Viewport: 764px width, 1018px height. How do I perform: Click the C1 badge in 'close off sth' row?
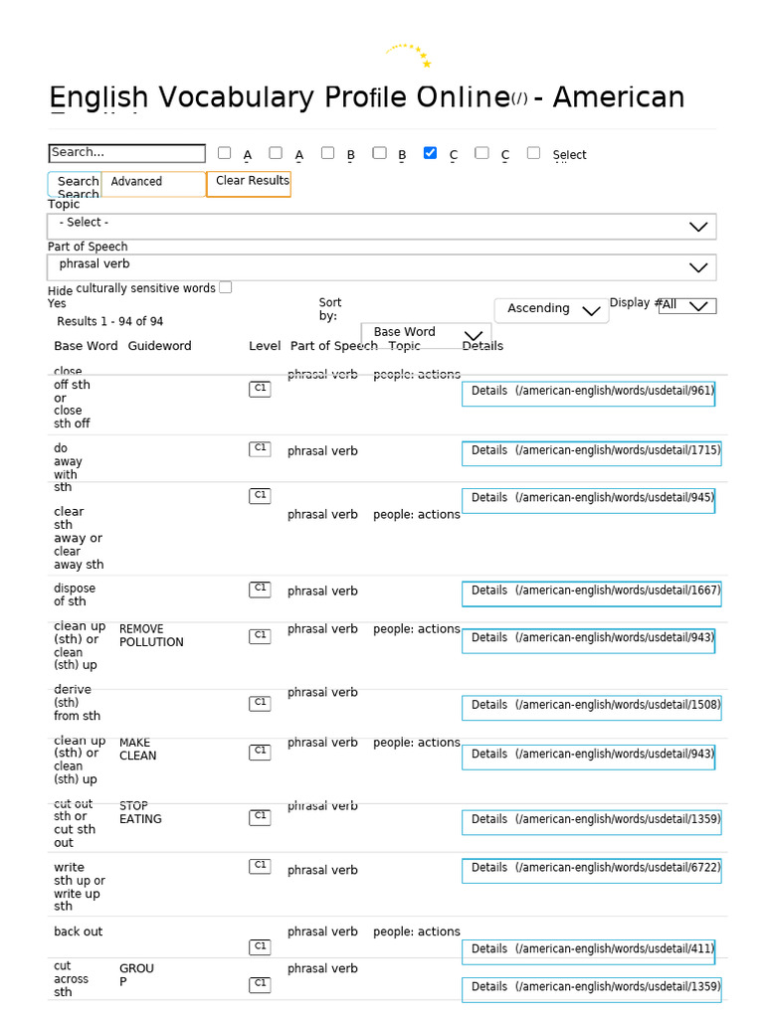tap(260, 390)
